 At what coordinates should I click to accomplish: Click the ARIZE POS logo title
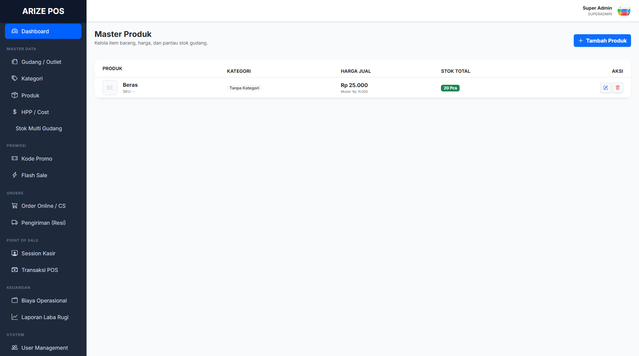tap(43, 11)
